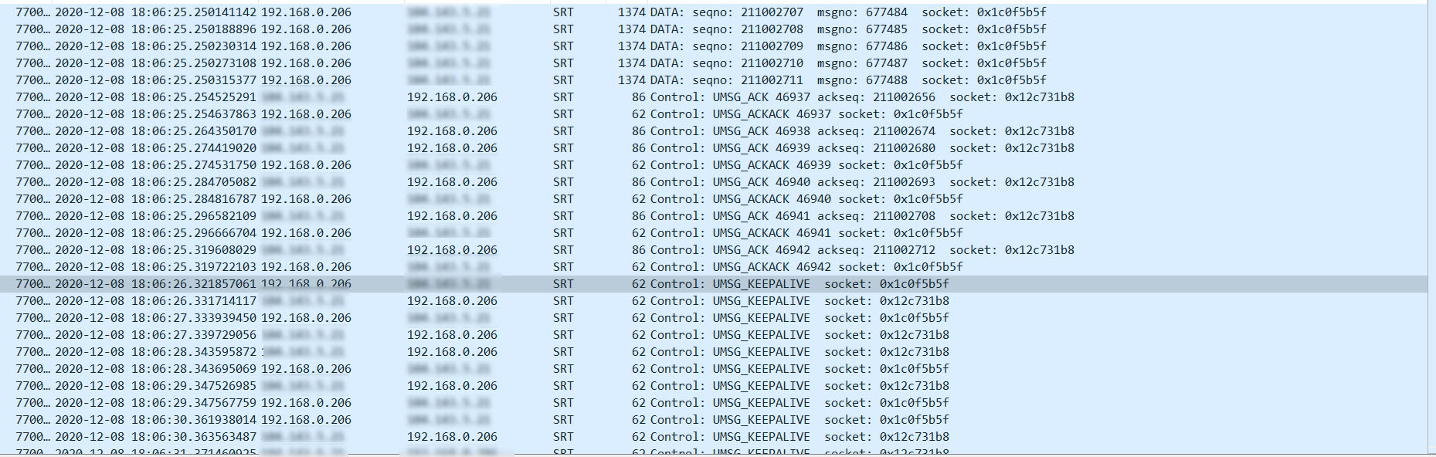Viewport: 1436px width, 457px height.
Task: Select the UMSG_ACK 46942 with ackseq 211002712
Action: pyautogui.click(x=695, y=249)
